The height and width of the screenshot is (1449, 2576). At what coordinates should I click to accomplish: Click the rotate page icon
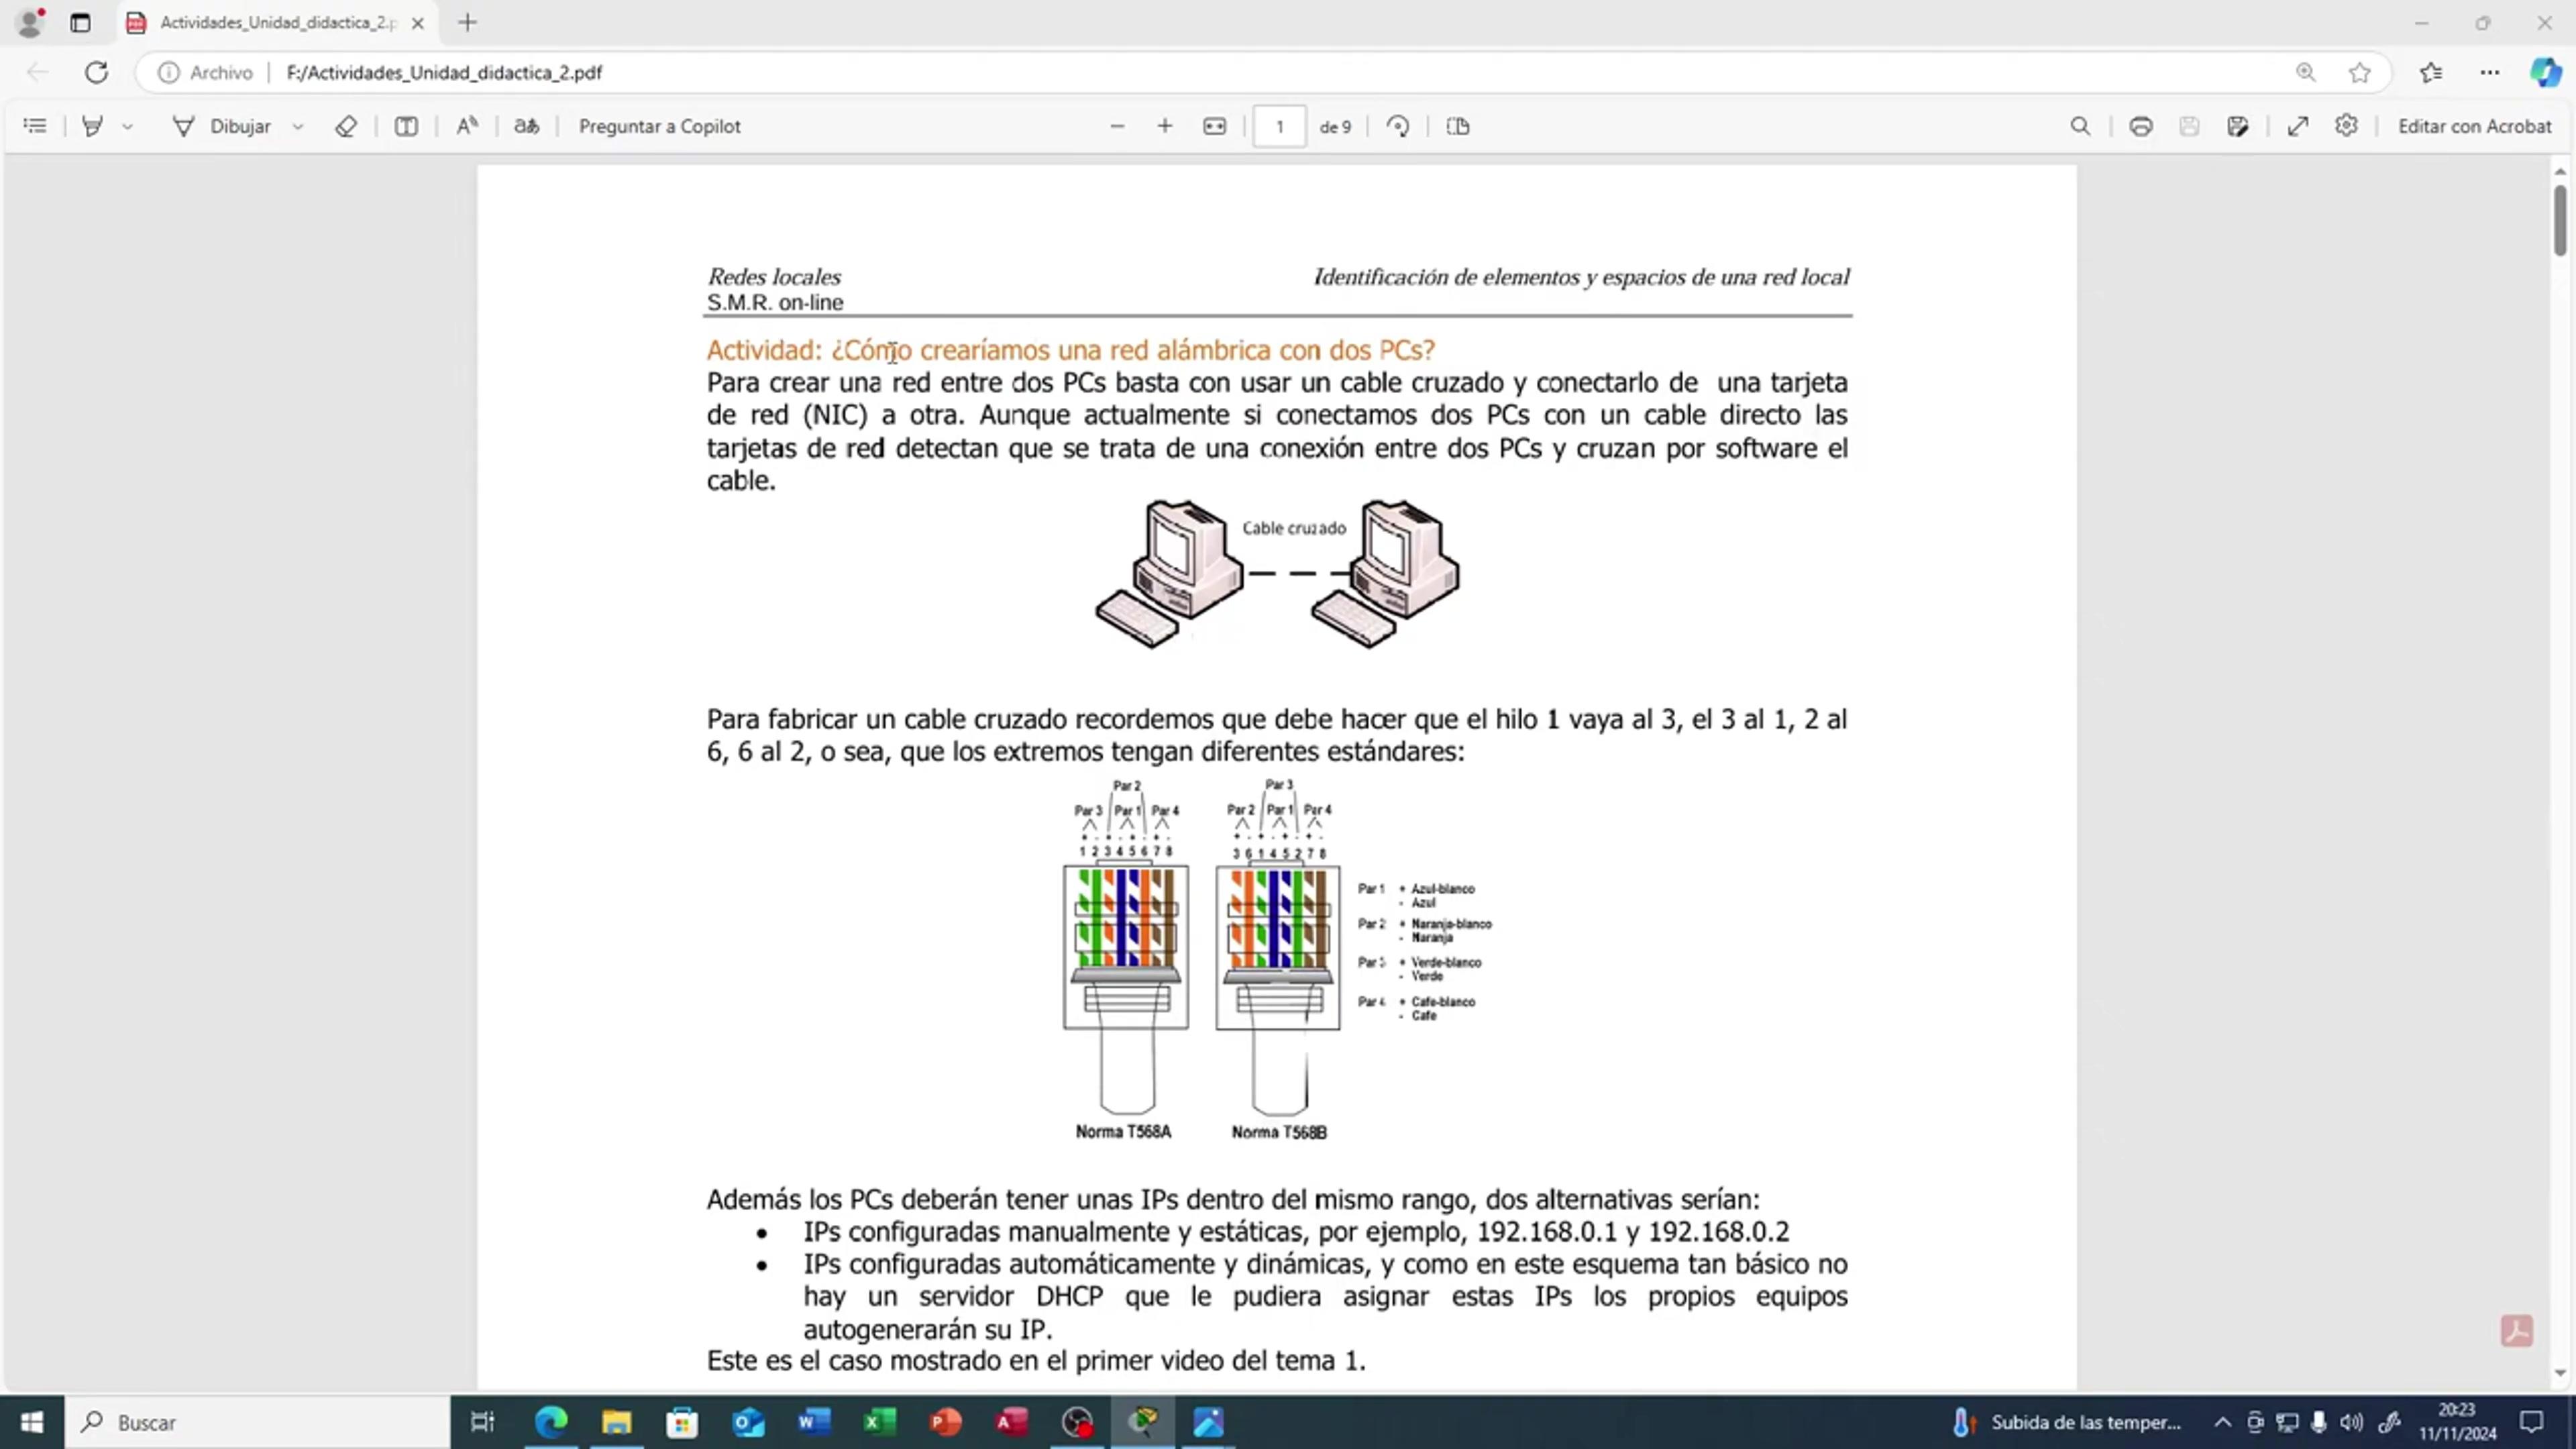pyautogui.click(x=1398, y=126)
